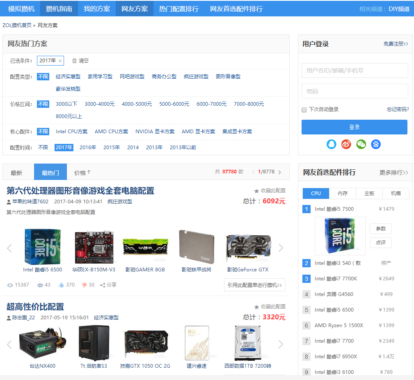Click the eye views icon showing 15367
This screenshot has height=380, width=414.
[x=10, y=285]
